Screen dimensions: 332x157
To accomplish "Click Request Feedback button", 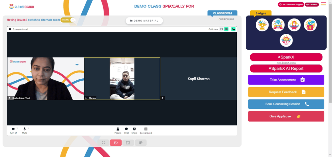I will (x=286, y=92).
